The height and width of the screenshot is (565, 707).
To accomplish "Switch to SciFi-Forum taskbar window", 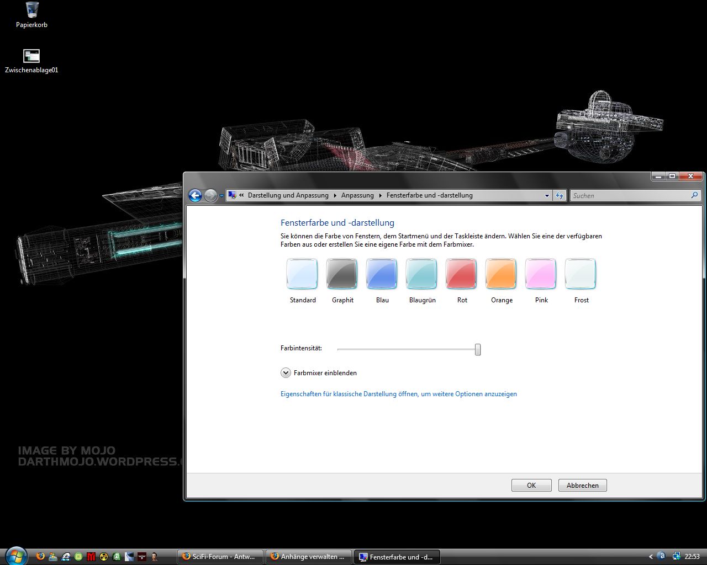I will (x=219, y=557).
